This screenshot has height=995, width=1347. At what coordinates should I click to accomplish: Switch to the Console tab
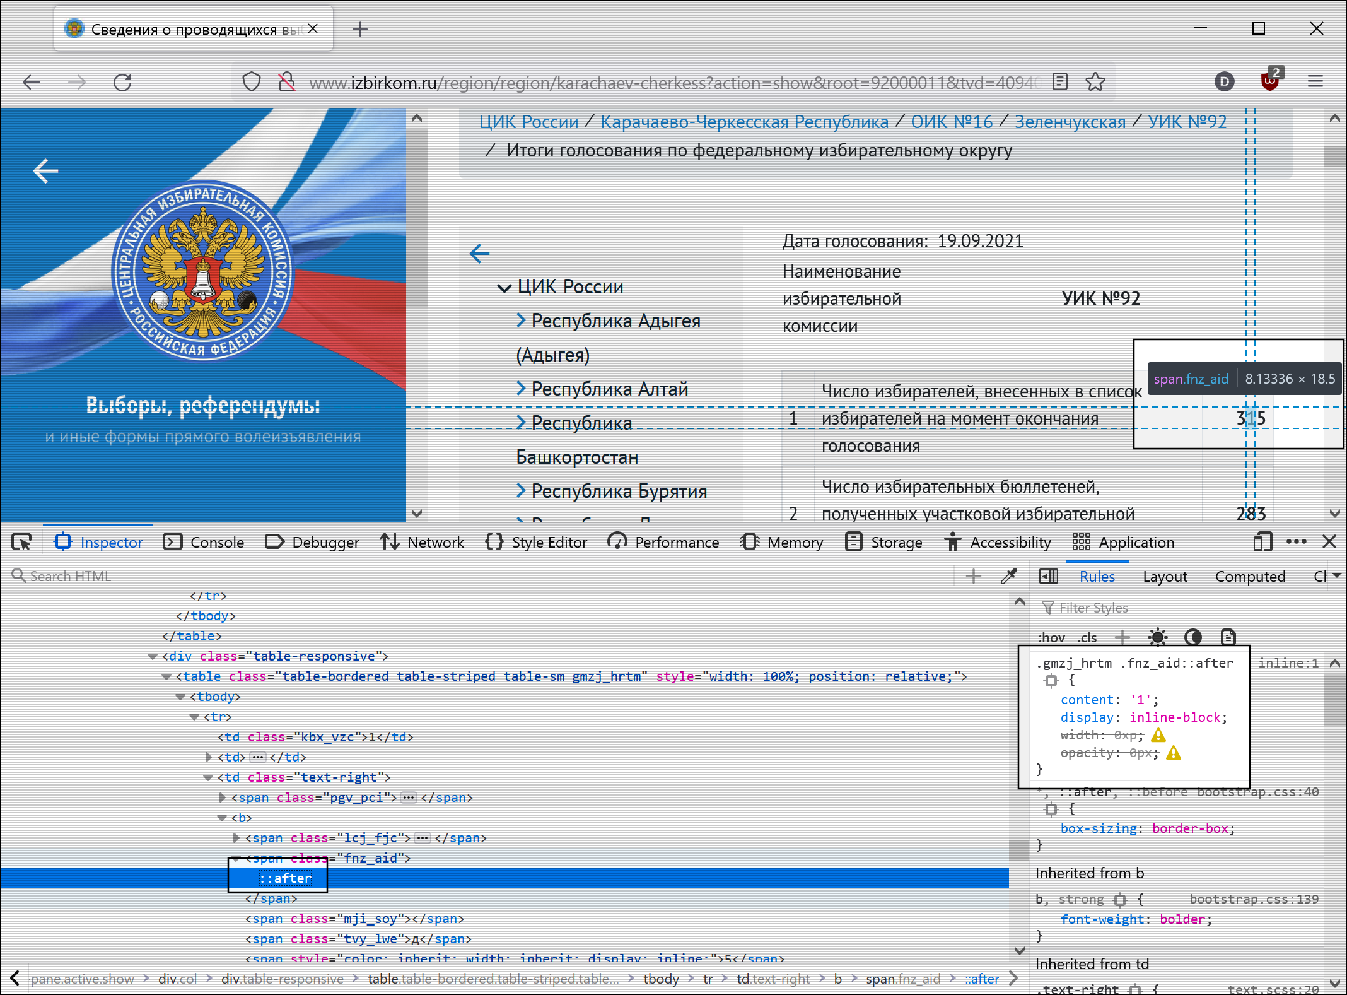[x=204, y=542]
